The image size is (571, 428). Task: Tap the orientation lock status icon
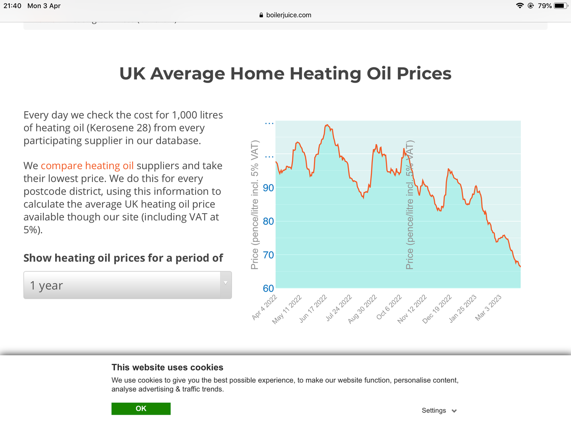531,6
